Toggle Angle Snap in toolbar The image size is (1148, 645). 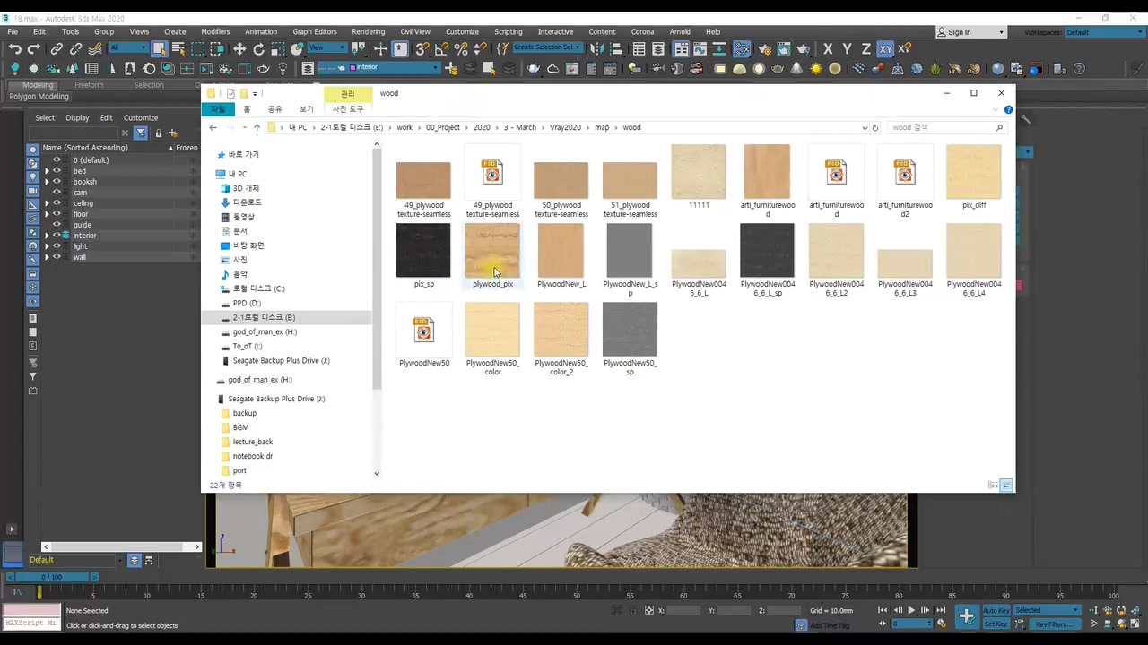442,49
